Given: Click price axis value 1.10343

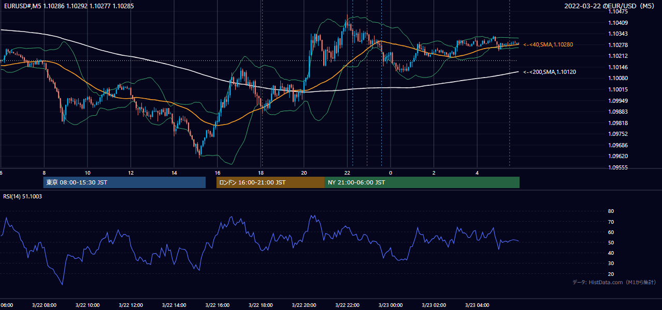Looking at the screenshot, I should 617,34.
